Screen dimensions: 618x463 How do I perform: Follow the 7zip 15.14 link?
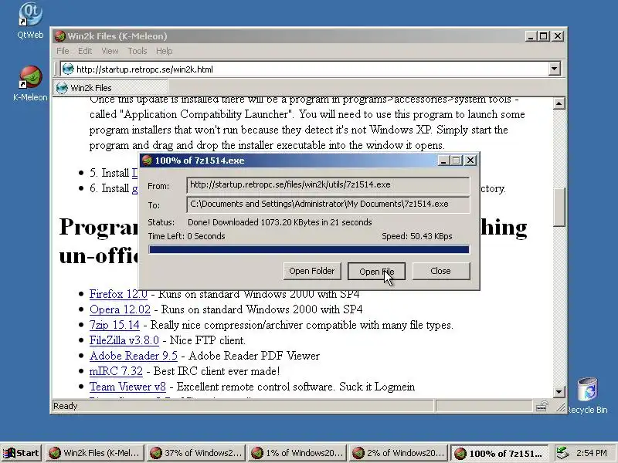click(x=114, y=325)
